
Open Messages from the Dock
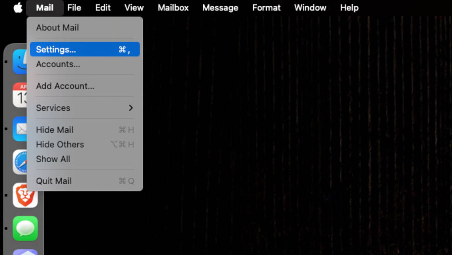coord(25,228)
